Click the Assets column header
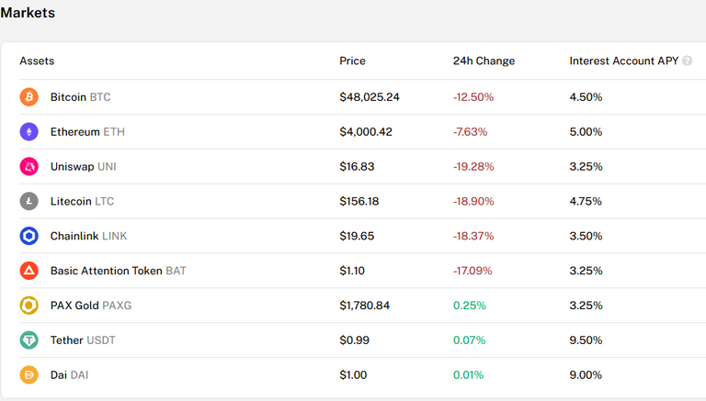The image size is (706, 401). 37,61
